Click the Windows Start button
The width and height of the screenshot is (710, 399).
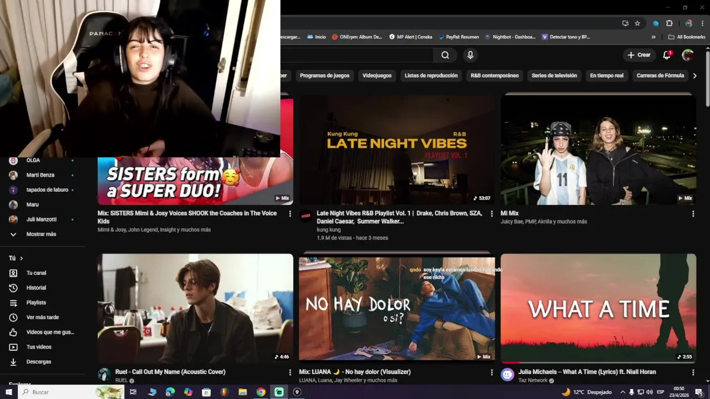pyautogui.click(x=9, y=392)
